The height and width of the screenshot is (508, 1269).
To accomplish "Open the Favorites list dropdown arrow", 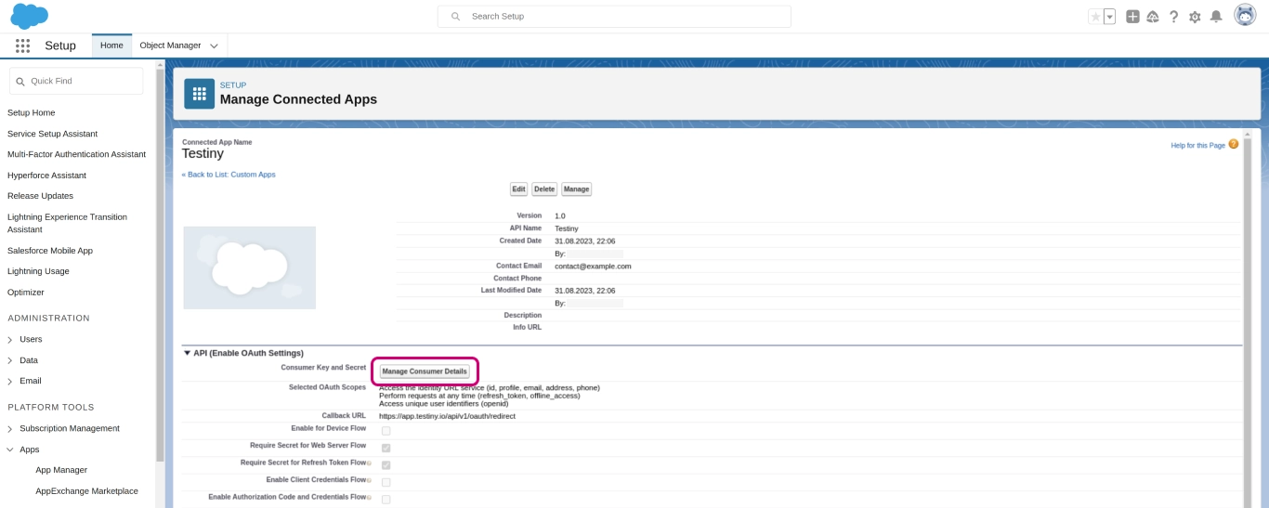I will [x=1109, y=17].
